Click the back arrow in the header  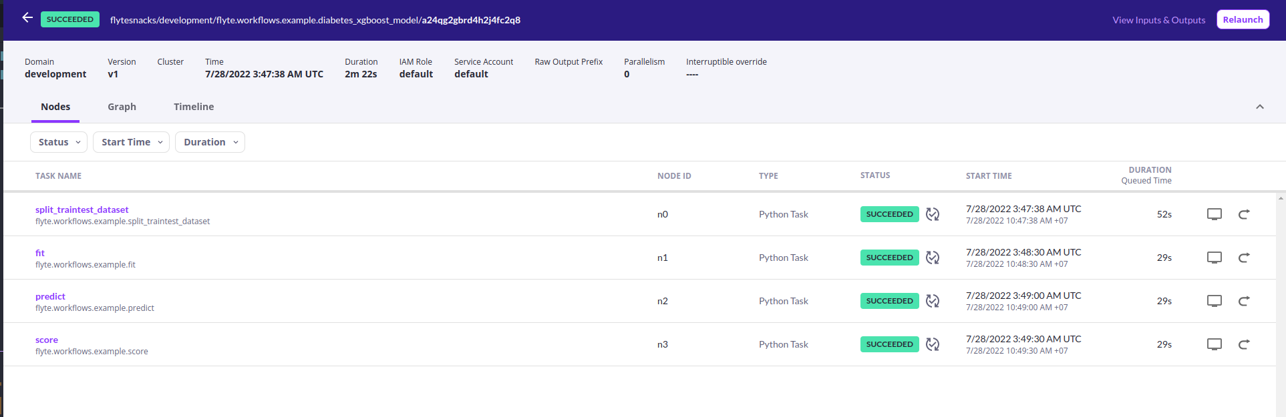pyautogui.click(x=27, y=18)
